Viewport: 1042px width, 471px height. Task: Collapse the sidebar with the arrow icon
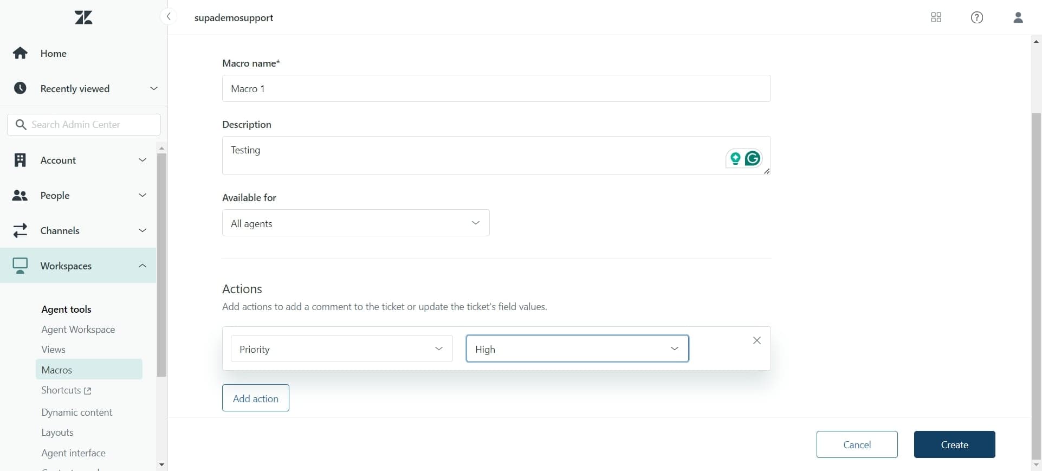(169, 17)
